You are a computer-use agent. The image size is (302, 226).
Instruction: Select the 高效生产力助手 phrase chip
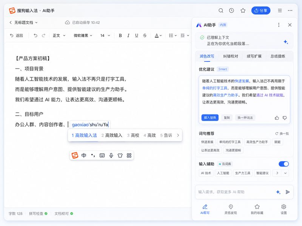257,142
